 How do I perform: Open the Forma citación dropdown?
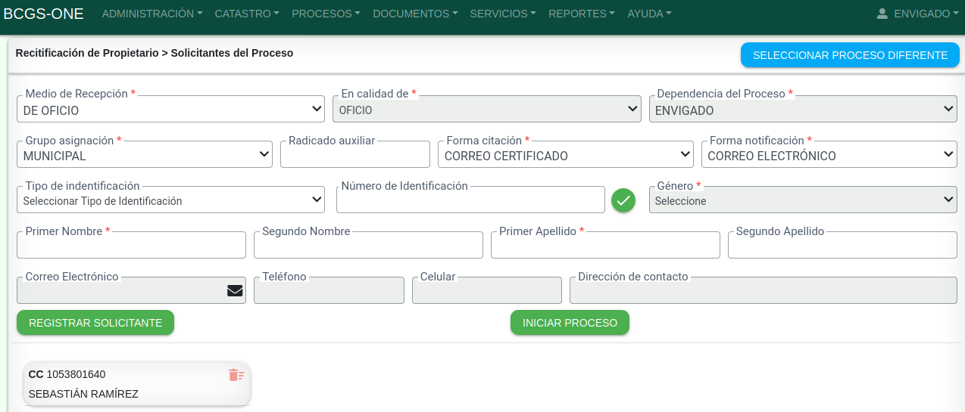(x=565, y=155)
